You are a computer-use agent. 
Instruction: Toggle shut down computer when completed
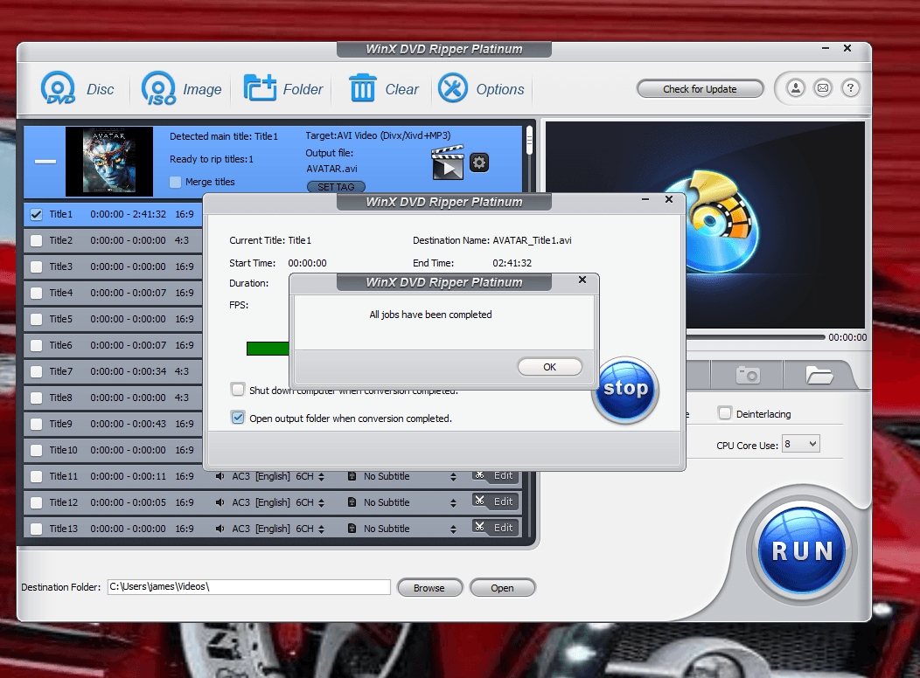coord(238,390)
